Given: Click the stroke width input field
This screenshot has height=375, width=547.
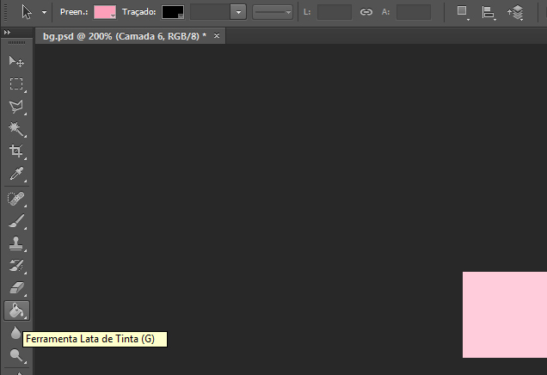Looking at the screenshot, I should pos(210,12).
